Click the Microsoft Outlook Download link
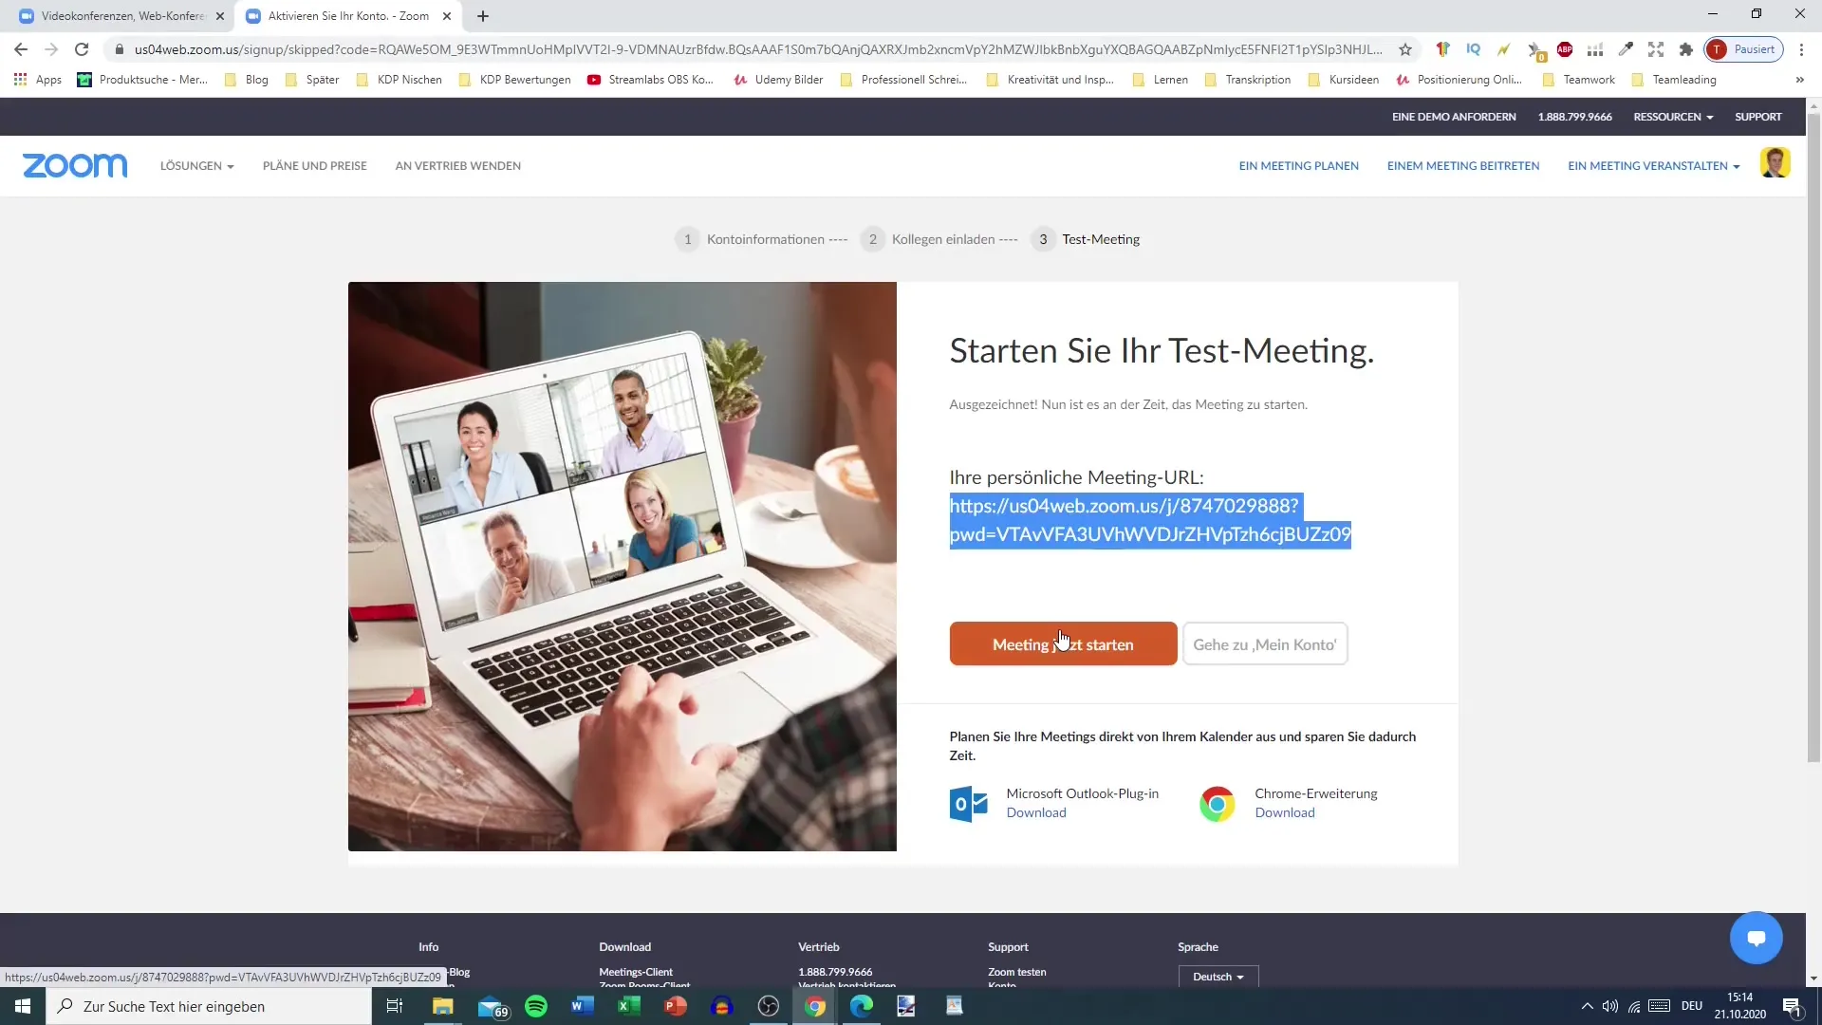The width and height of the screenshot is (1822, 1025). click(x=1036, y=812)
